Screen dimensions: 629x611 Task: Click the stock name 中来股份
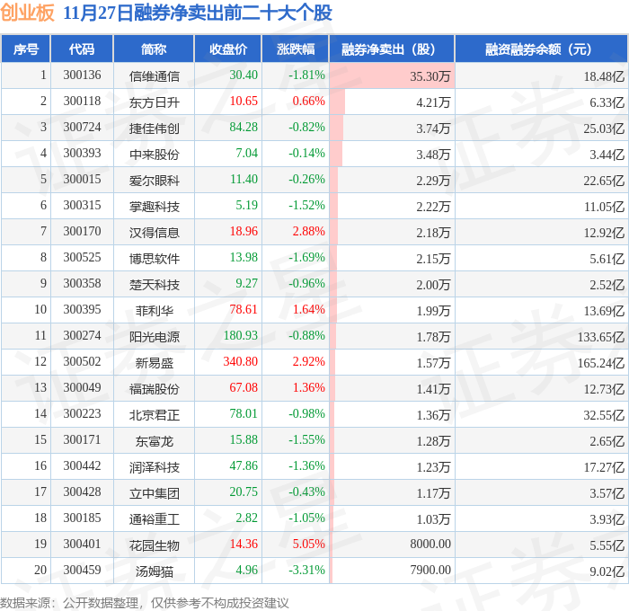tap(154, 155)
